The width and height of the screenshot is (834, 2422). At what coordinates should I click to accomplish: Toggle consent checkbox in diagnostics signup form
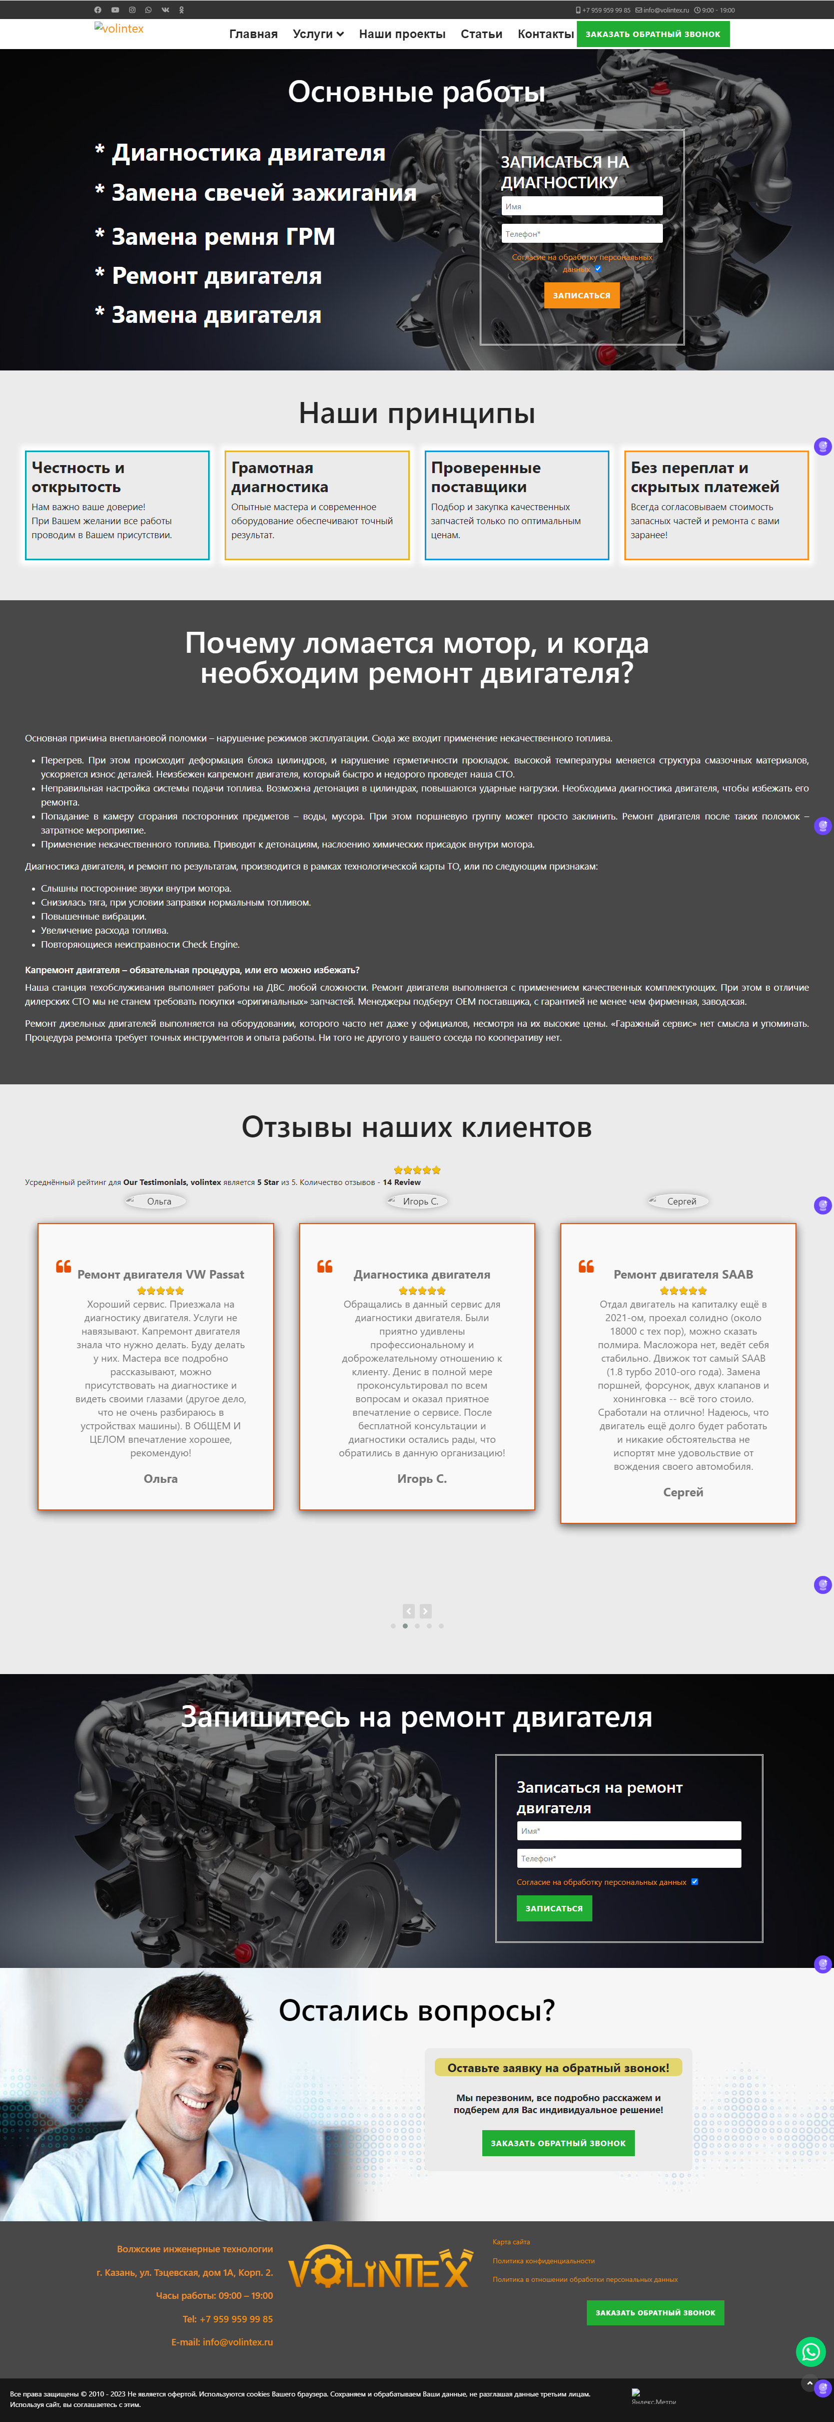point(598,268)
